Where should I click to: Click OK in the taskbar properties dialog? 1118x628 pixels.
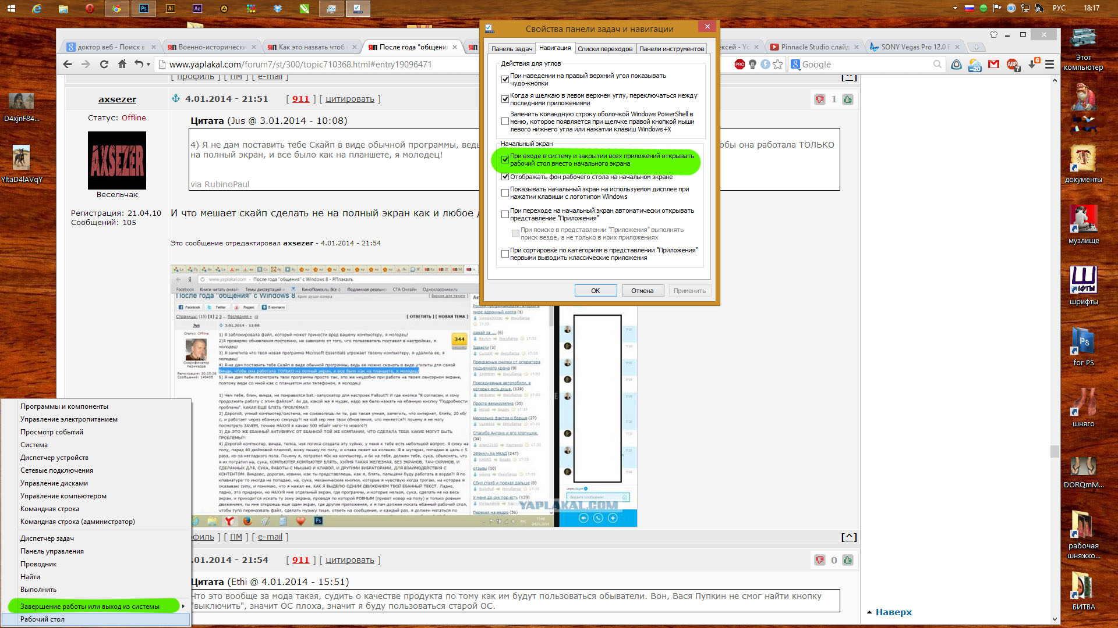pyautogui.click(x=596, y=291)
